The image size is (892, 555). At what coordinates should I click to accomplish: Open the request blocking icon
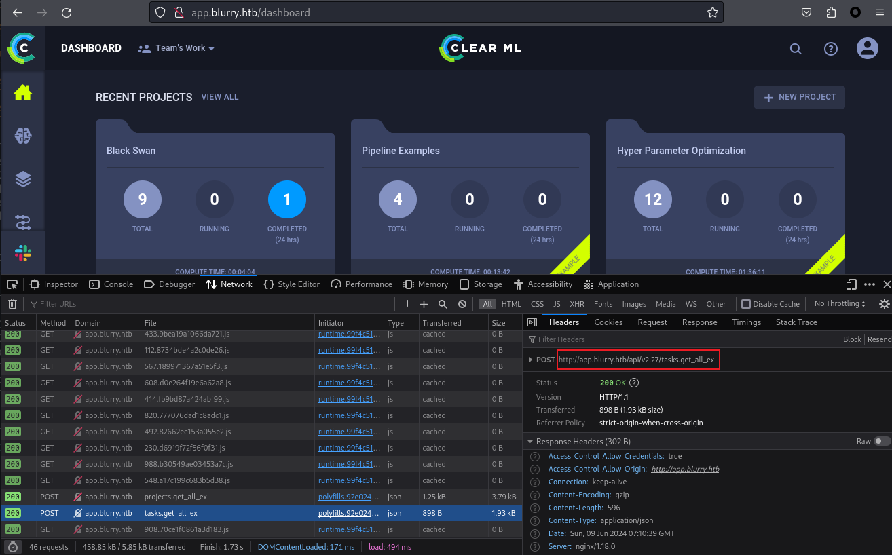pos(462,304)
